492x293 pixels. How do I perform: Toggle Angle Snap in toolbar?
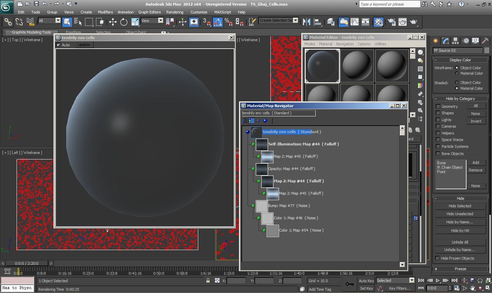pos(217,22)
